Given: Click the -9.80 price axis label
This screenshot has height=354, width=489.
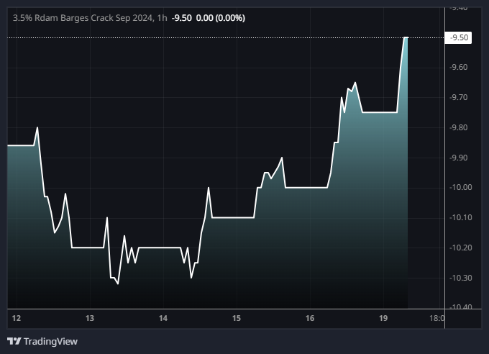Looking at the screenshot, I should pos(460,127).
